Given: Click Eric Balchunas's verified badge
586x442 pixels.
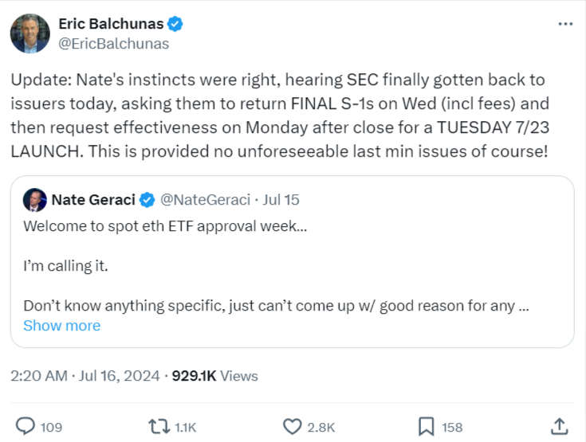Looking at the screenshot, I should pyautogui.click(x=175, y=24).
